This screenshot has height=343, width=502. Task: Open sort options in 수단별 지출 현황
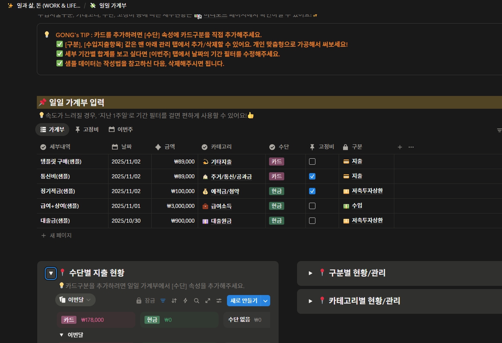pyautogui.click(x=174, y=301)
